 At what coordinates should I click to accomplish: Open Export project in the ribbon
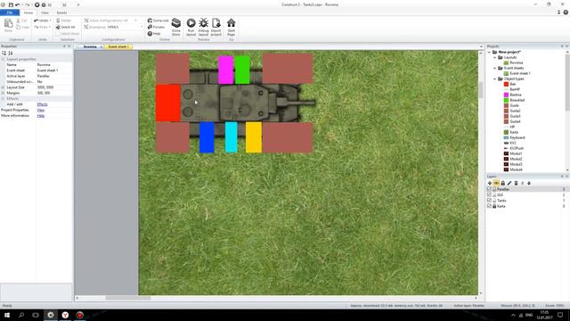tap(216, 27)
